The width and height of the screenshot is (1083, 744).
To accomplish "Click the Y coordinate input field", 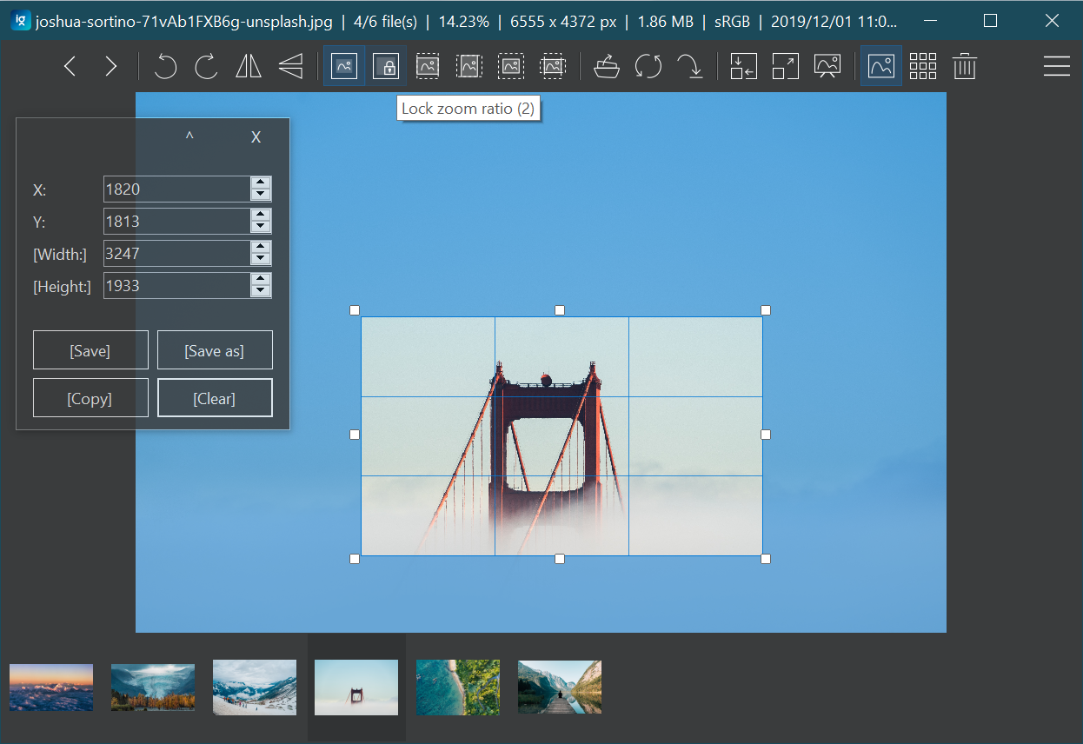I will coord(174,221).
